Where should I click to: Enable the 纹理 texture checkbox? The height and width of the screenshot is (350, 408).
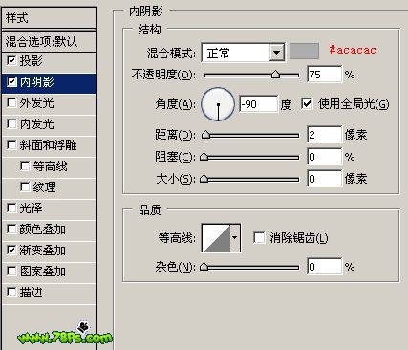[x=25, y=186]
